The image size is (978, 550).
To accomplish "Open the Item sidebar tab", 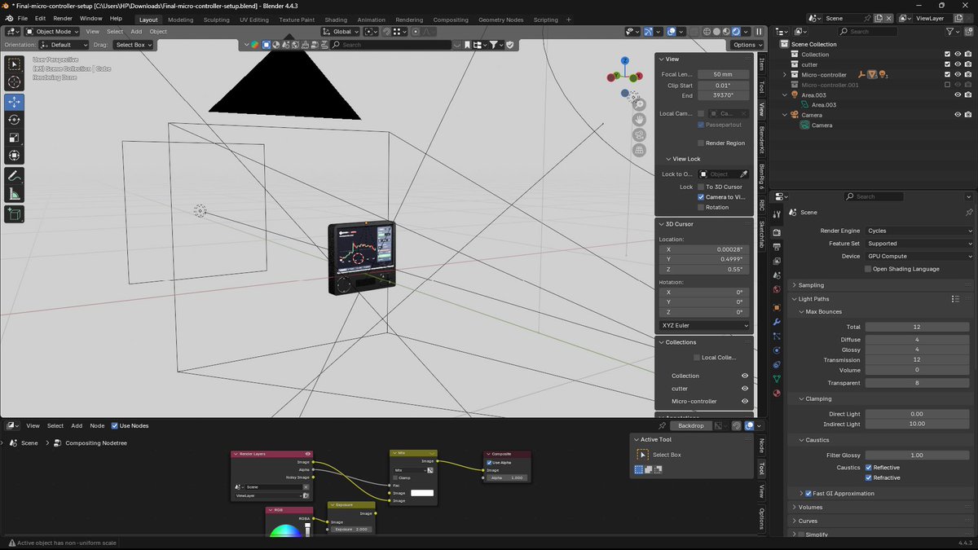I will click(x=762, y=64).
